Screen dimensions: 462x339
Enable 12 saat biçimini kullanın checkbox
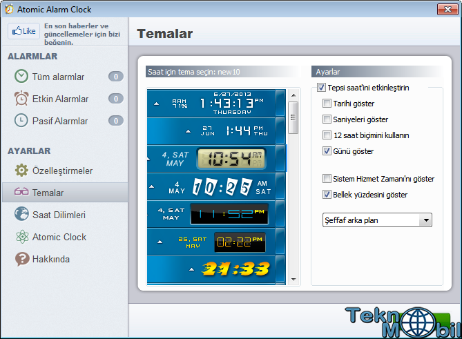coord(327,135)
